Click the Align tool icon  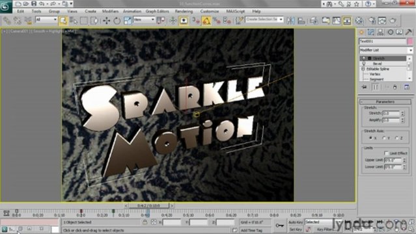pyautogui.click(x=301, y=21)
